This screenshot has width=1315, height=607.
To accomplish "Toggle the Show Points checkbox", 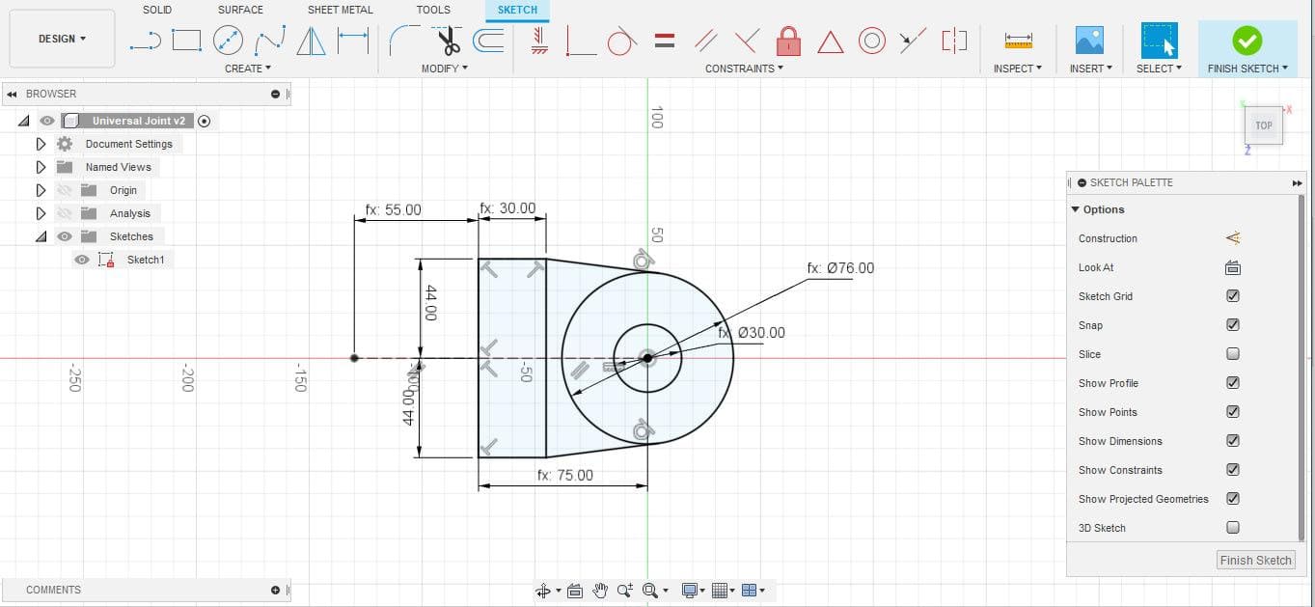I will click(1232, 412).
